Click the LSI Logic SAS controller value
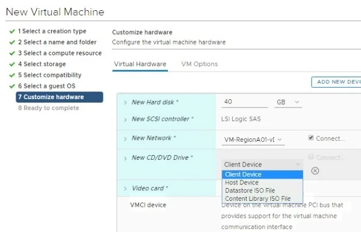This screenshot has width=361, height=232. [x=241, y=119]
